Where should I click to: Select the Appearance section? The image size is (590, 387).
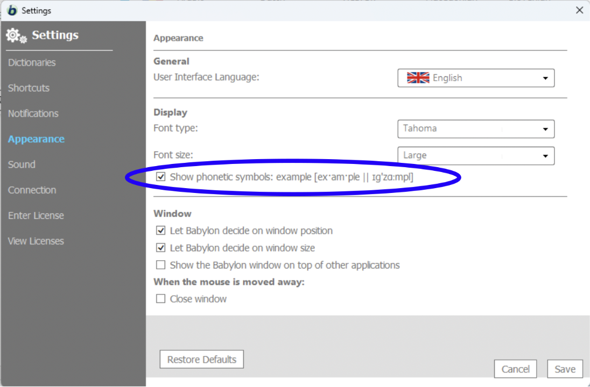tap(36, 139)
